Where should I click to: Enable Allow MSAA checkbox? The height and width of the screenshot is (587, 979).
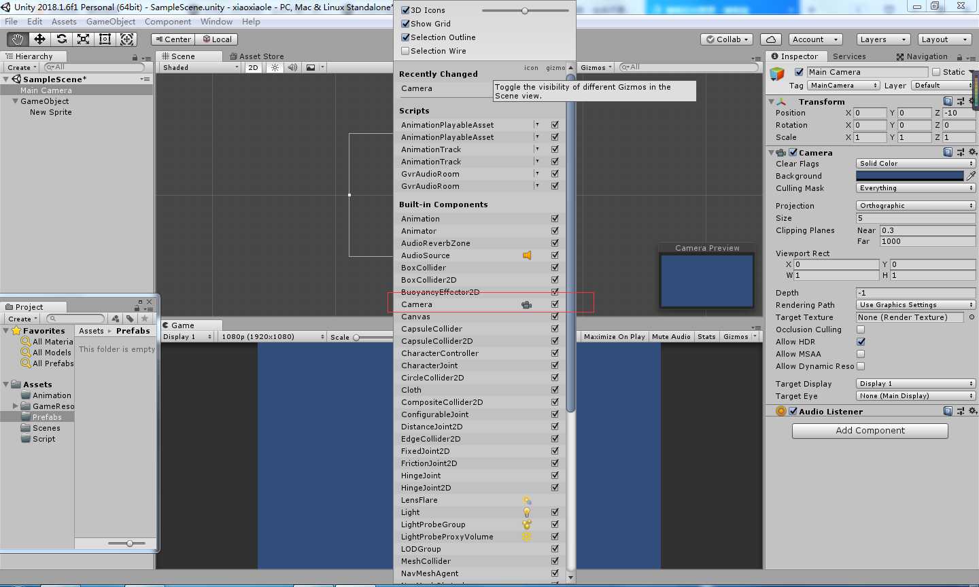(x=861, y=354)
